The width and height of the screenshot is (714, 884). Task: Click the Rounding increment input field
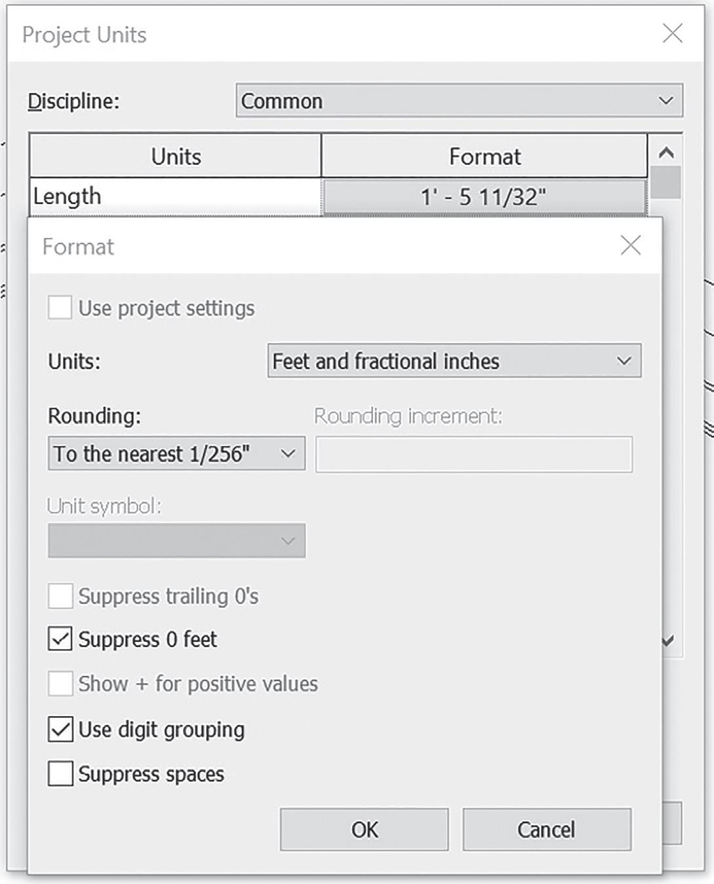(x=474, y=454)
